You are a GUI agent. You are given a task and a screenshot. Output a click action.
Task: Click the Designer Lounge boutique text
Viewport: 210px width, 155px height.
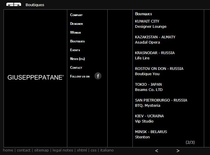(x=151, y=27)
